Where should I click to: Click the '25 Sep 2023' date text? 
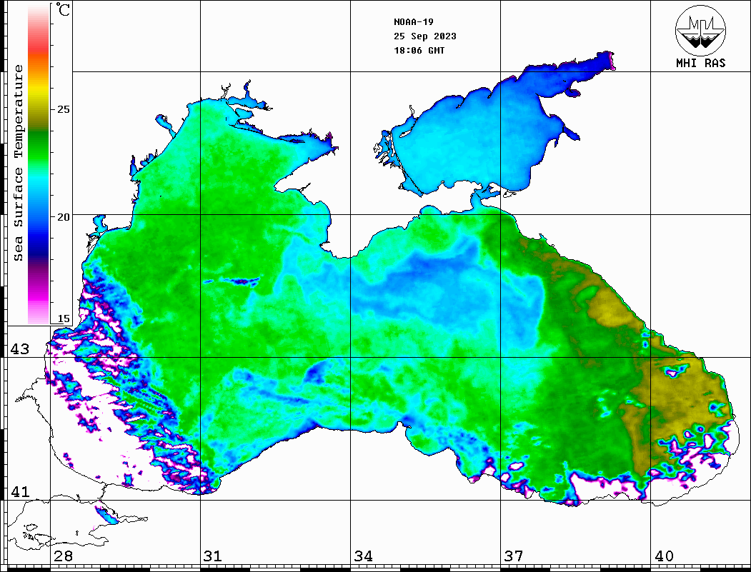[x=425, y=36]
